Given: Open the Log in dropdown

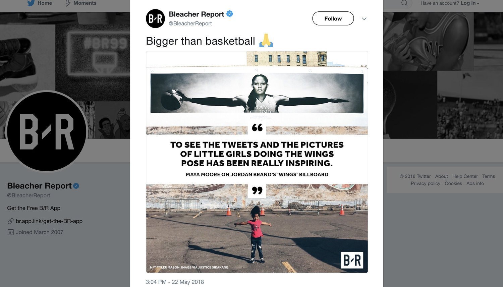Looking at the screenshot, I should point(470,3).
